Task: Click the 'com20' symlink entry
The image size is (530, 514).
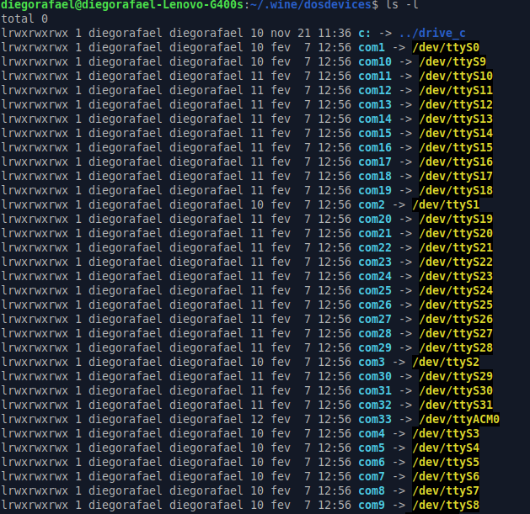Action: coord(375,219)
